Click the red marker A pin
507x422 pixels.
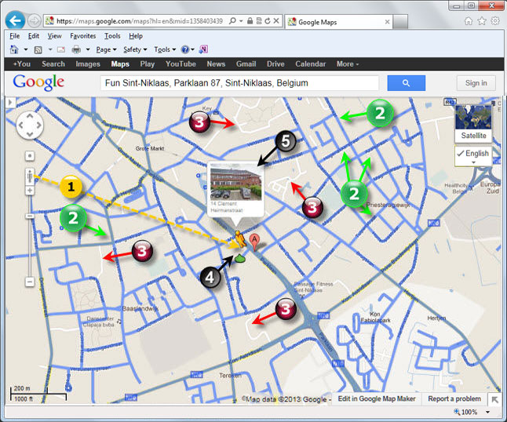pyautogui.click(x=254, y=242)
